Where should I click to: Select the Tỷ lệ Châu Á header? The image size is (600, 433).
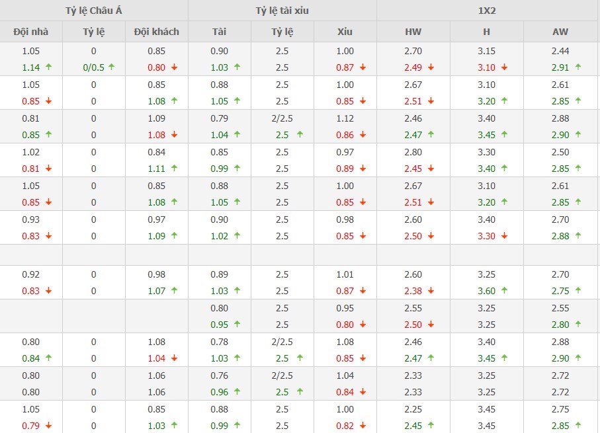pyautogui.click(x=94, y=11)
